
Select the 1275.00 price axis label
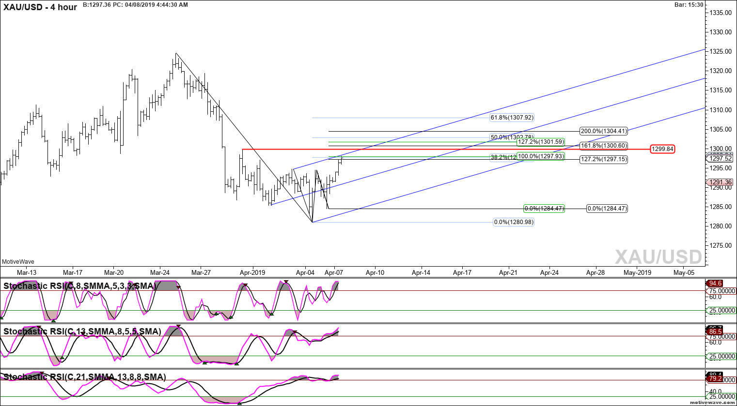tap(721, 245)
